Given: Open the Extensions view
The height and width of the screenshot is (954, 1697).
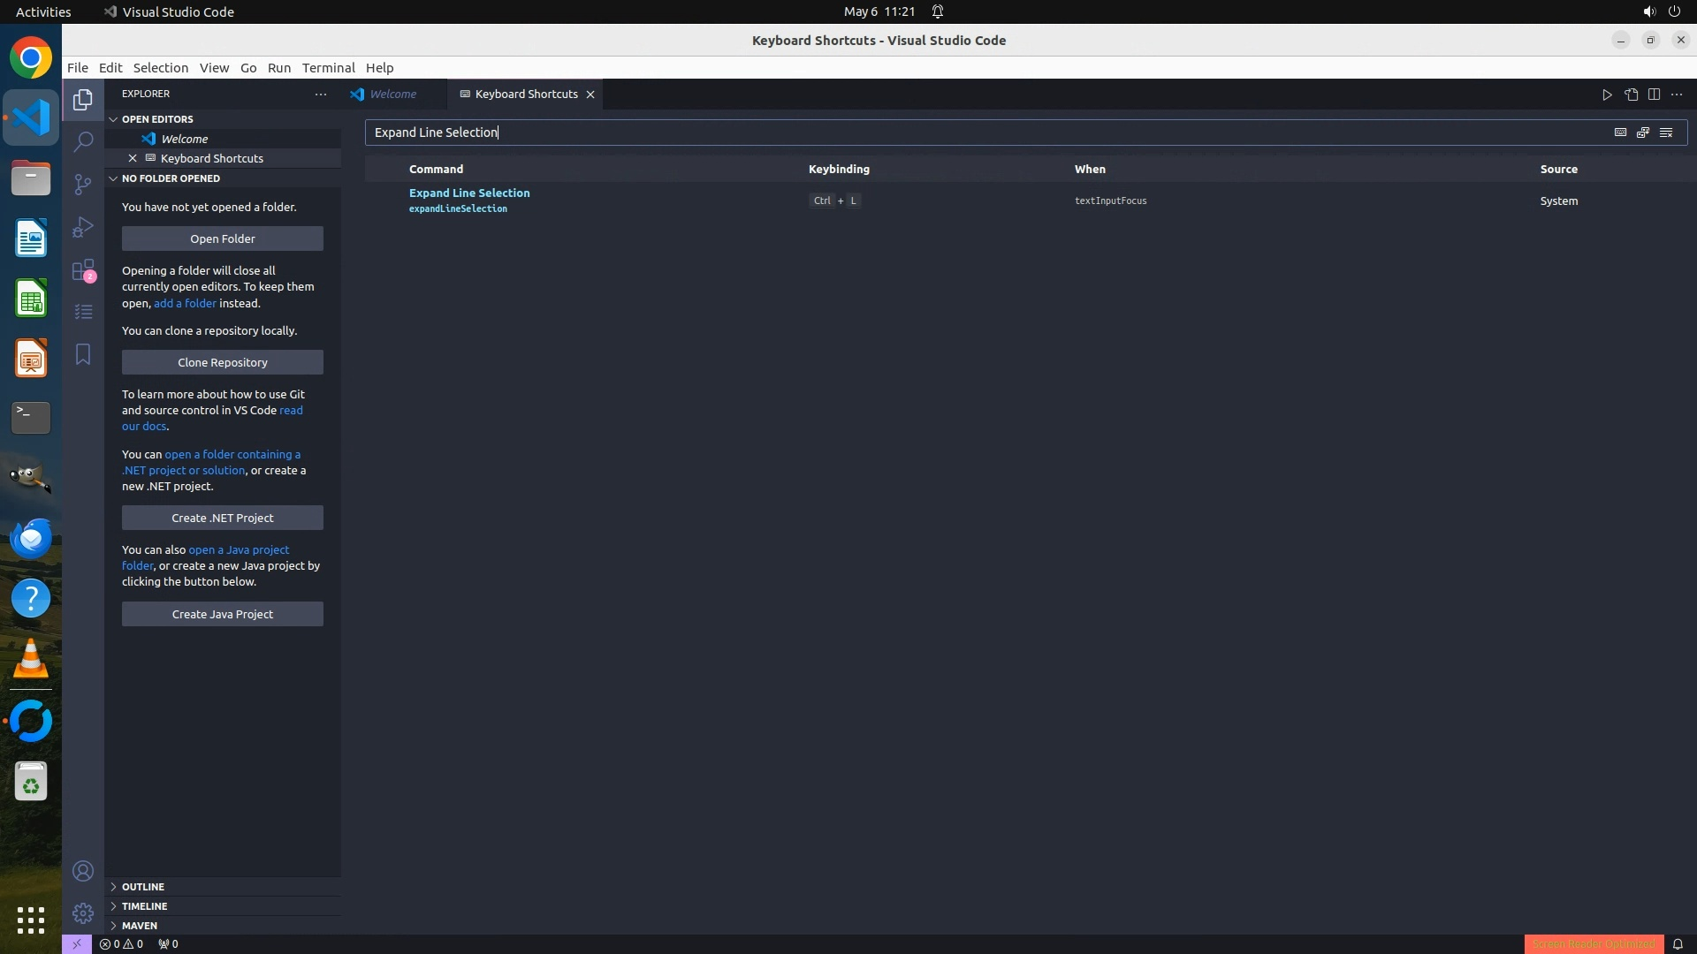Looking at the screenshot, I should coord(83,269).
